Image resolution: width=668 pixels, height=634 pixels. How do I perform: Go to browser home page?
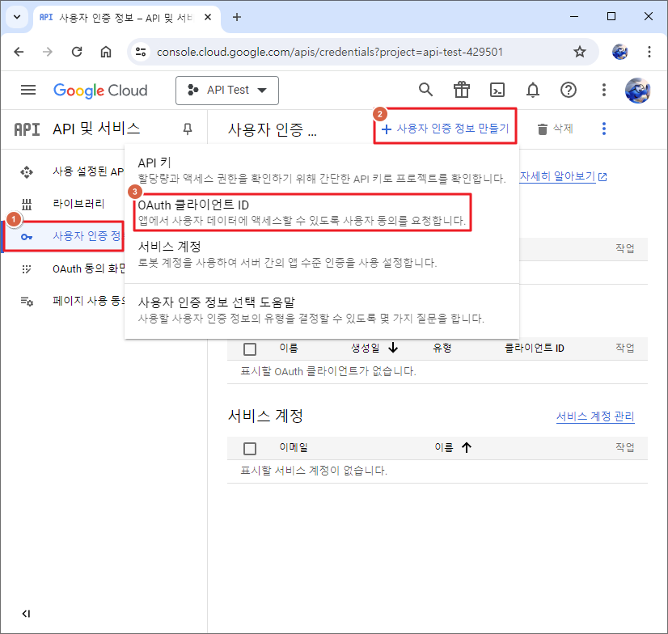106,52
